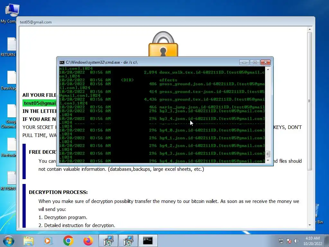
Task: Click the 4,436 file size in cmd
Action: click(x=150, y=99)
